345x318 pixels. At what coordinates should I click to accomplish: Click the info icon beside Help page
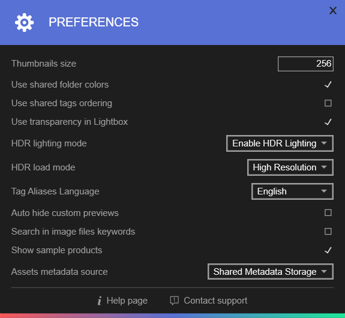(100, 301)
